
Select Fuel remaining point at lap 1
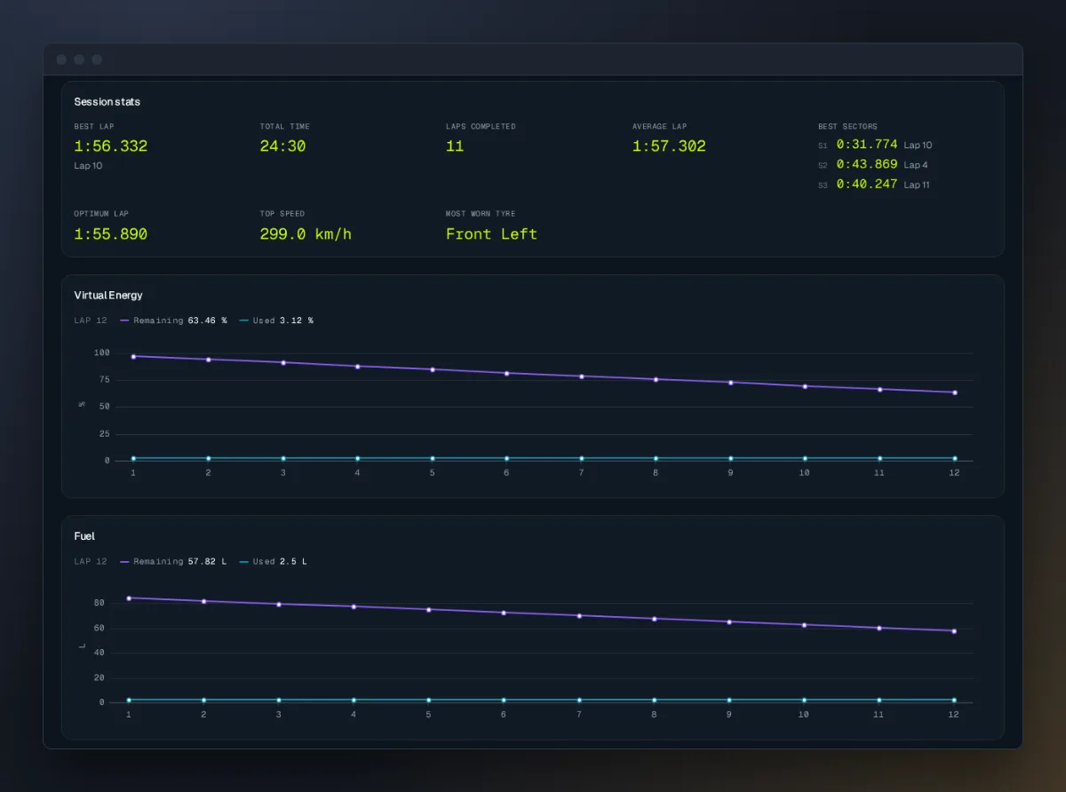pos(129,598)
